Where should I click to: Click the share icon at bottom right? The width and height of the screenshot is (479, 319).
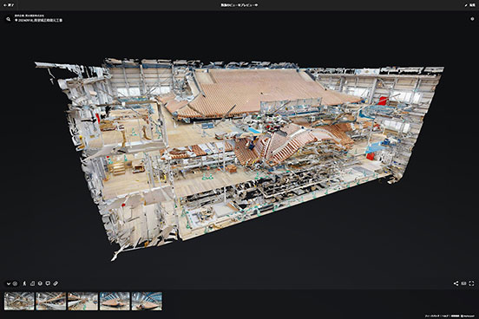[x=456, y=283]
